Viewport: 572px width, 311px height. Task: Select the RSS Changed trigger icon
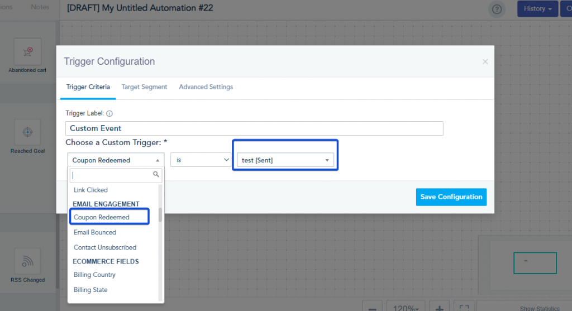tap(27, 261)
